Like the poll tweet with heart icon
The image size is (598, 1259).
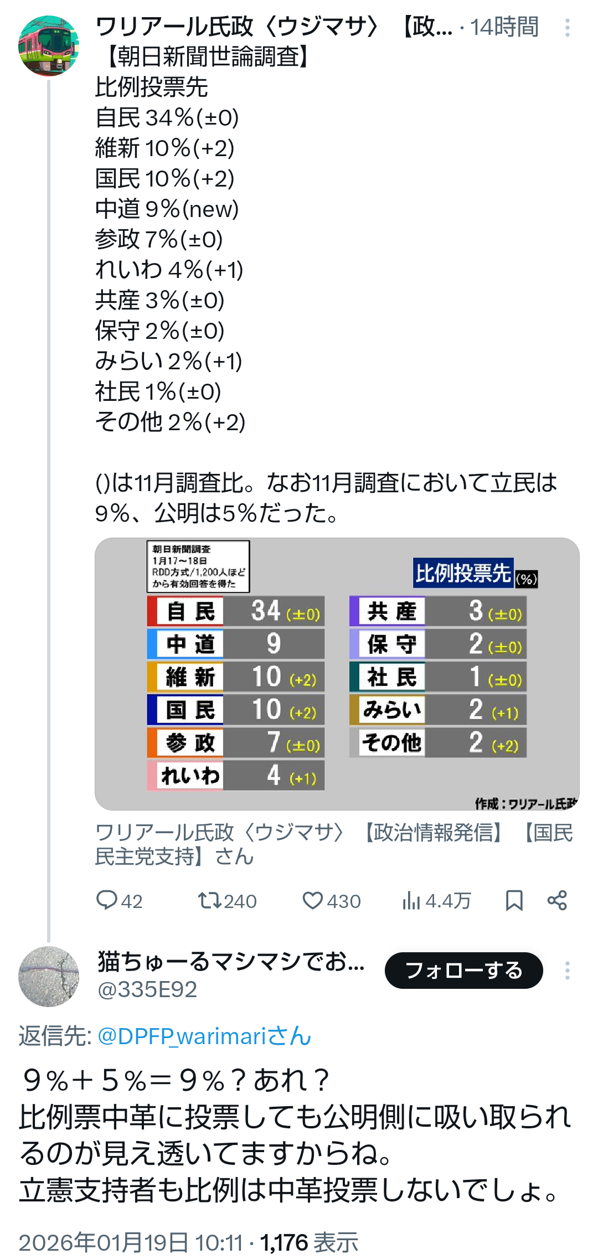click(313, 900)
